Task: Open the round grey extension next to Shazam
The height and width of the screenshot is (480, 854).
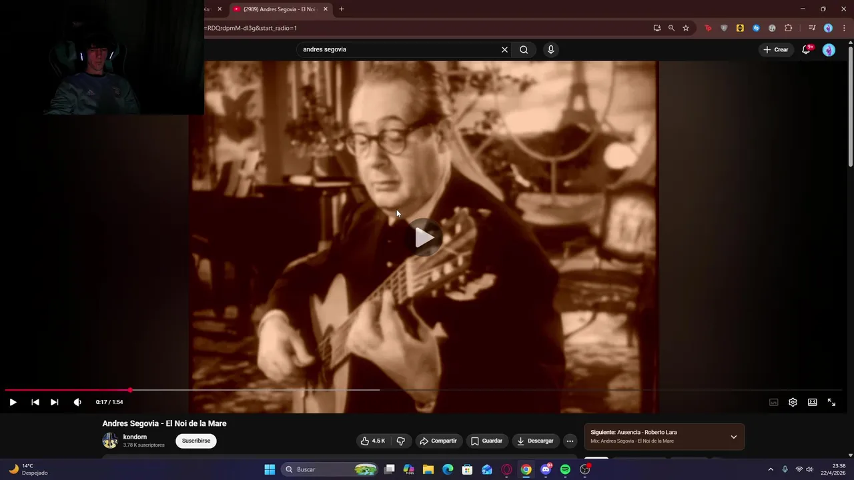Action: pyautogui.click(x=772, y=28)
